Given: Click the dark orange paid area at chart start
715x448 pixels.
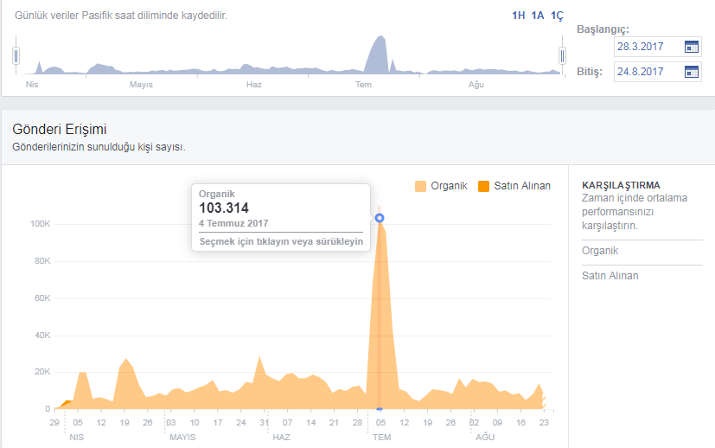Looking at the screenshot, I should pyautogui.click(x=67, y=403).
